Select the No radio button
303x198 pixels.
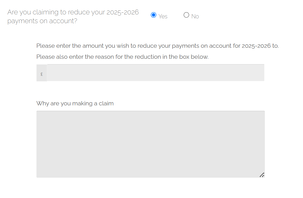pos(186,15)
